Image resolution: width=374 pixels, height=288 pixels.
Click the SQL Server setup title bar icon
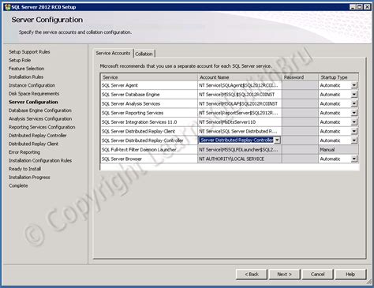coord(7,7)
